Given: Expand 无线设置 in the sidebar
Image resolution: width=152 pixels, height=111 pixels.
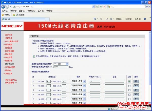Looking at the screenshot, I should (9, 48).
